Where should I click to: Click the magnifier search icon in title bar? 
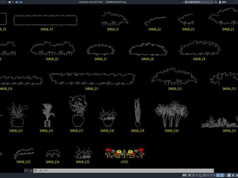pyautogui.click(x=216, y=2)
